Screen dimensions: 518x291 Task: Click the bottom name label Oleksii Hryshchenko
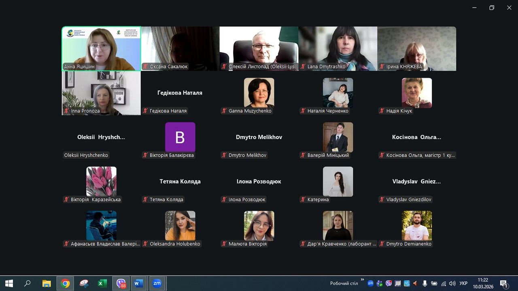(x=86, y=155)
